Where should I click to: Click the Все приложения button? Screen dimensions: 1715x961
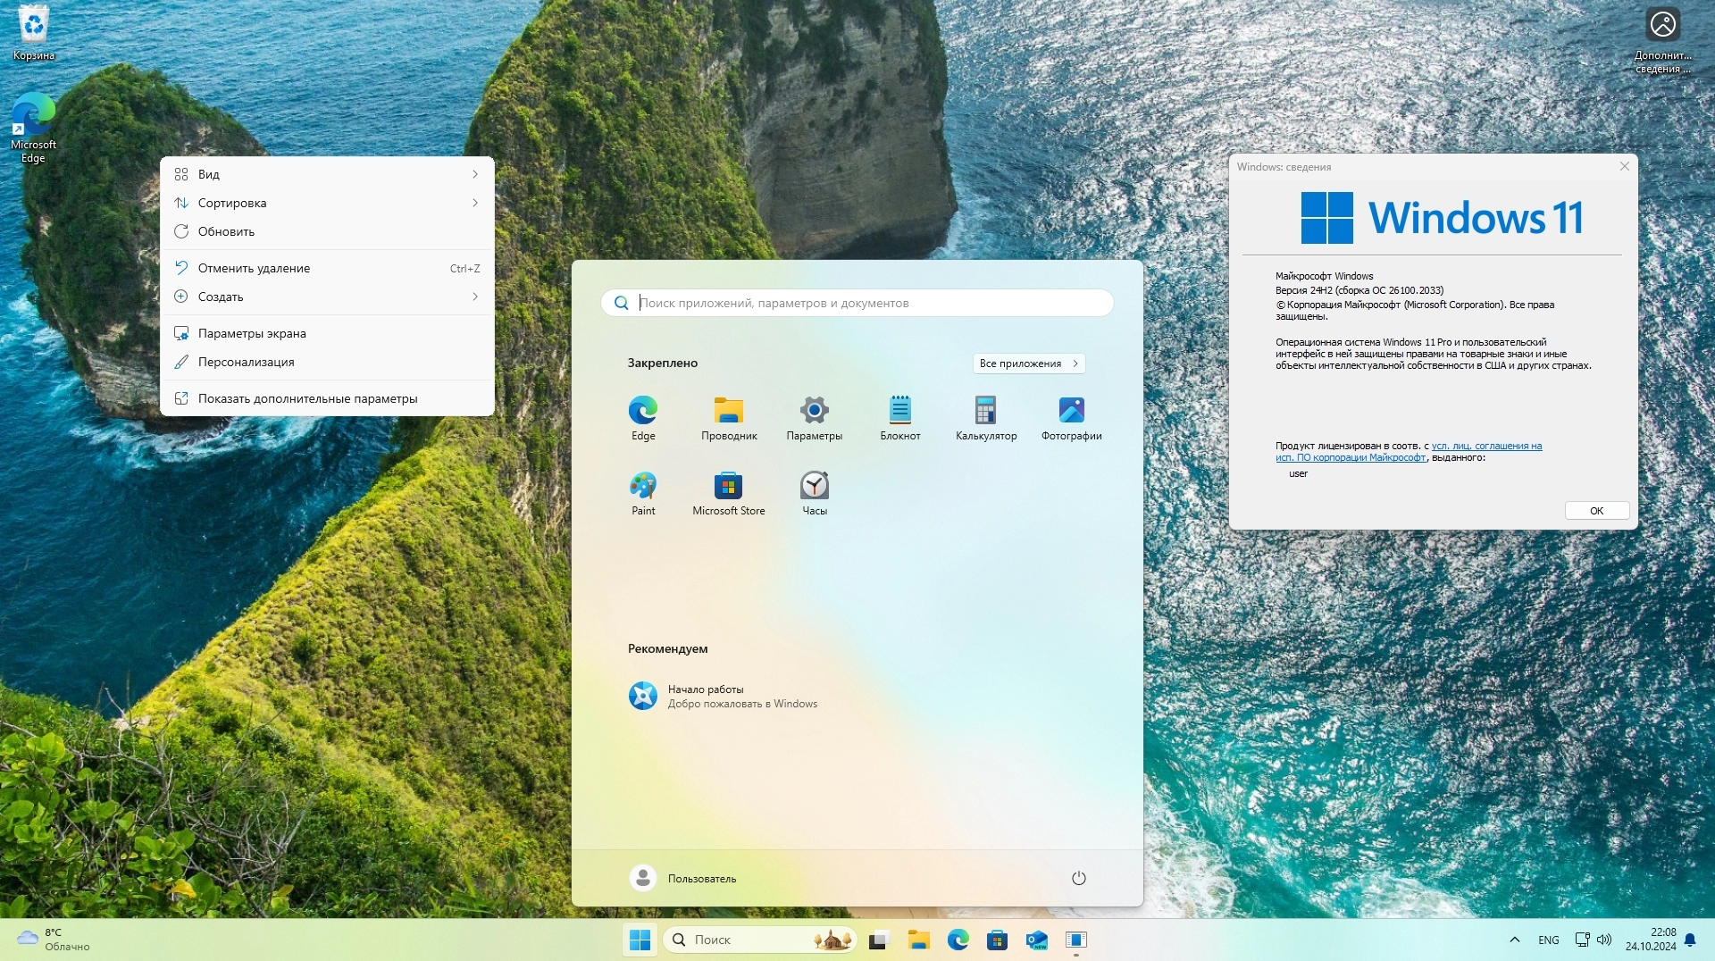click(x=1029, y=364)
